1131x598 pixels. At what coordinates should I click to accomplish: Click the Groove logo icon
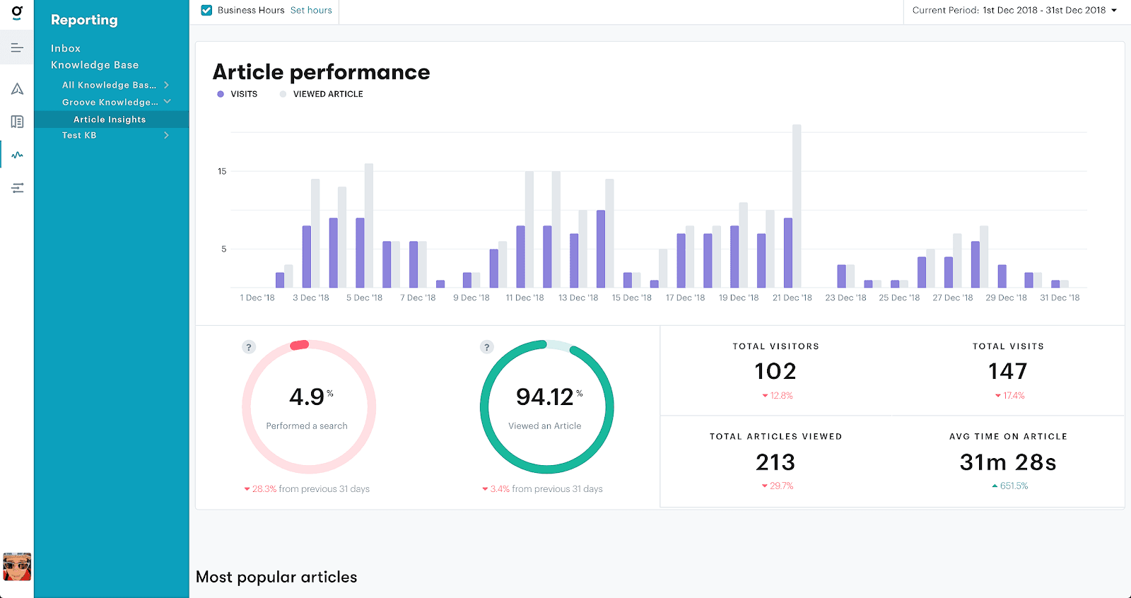click(17, 12)
